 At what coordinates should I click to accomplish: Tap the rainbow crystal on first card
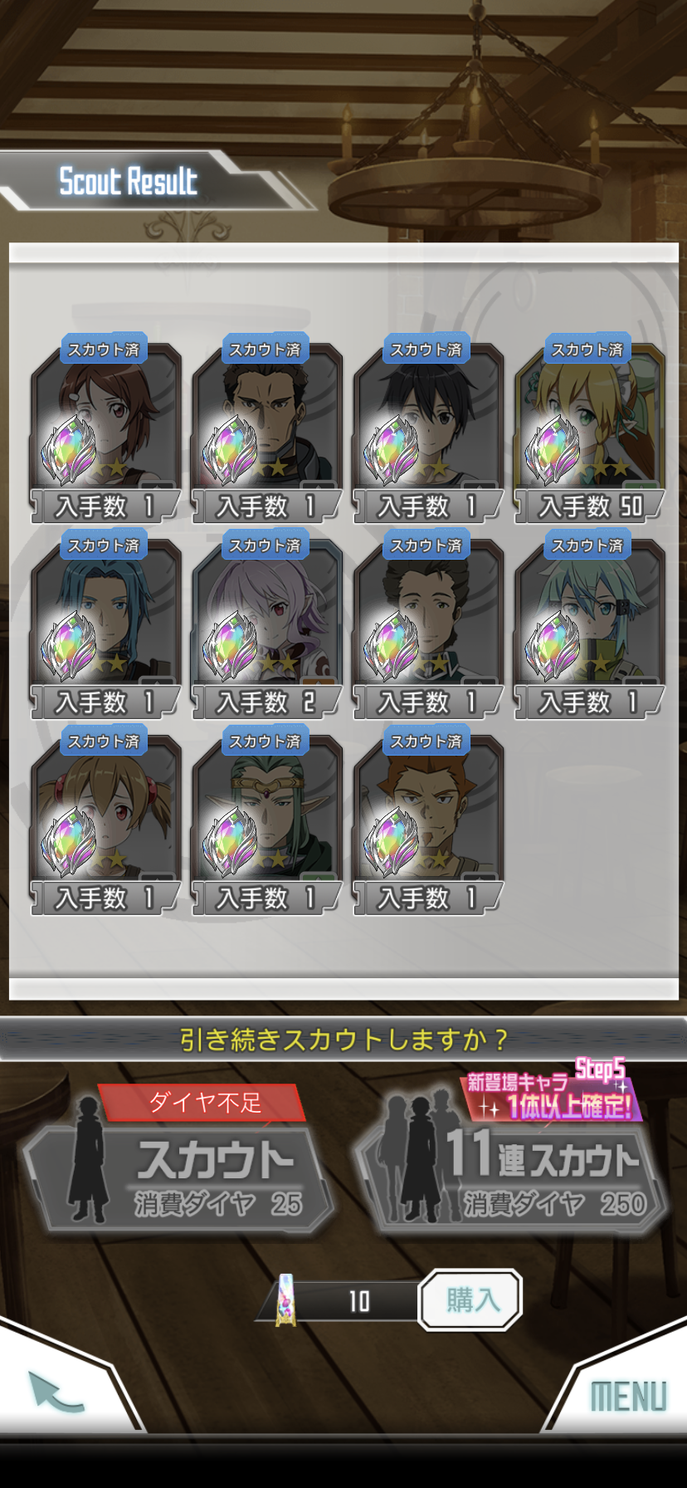pos(70,450)
